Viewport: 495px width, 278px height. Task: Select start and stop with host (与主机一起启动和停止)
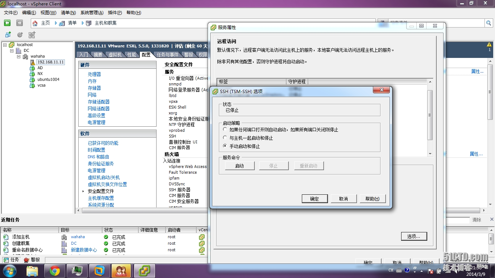(x=225, y=138)
